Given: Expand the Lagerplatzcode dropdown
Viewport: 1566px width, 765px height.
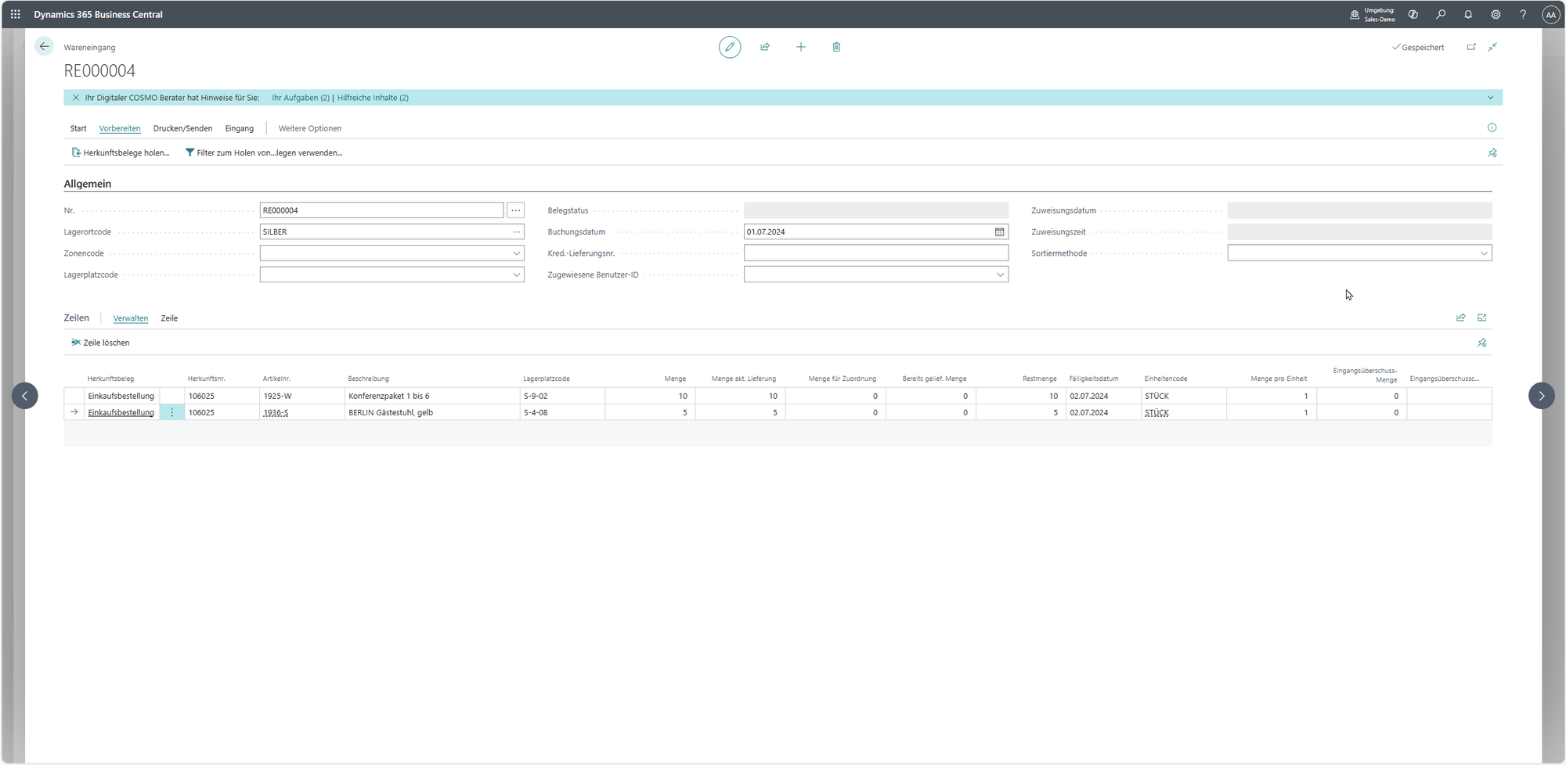Looking at the screenshot, I should click(x=516, y=275).
